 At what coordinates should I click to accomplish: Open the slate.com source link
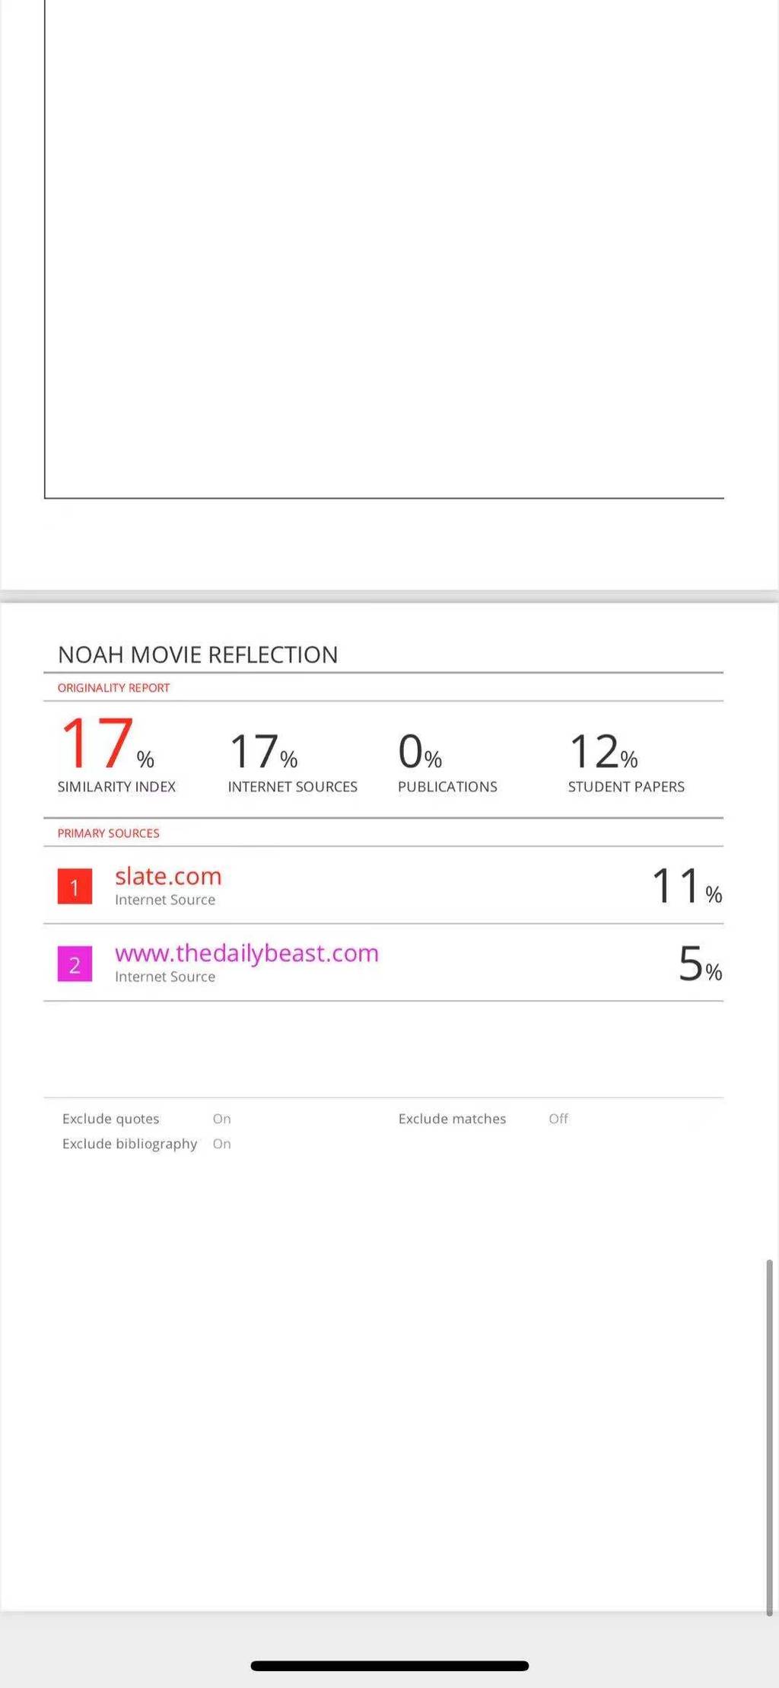click(x=168, y=876)
